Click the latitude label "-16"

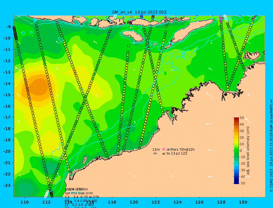point(7,106)
